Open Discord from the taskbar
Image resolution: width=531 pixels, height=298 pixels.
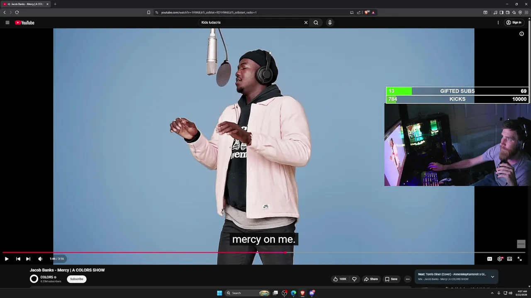pos(312,293)
